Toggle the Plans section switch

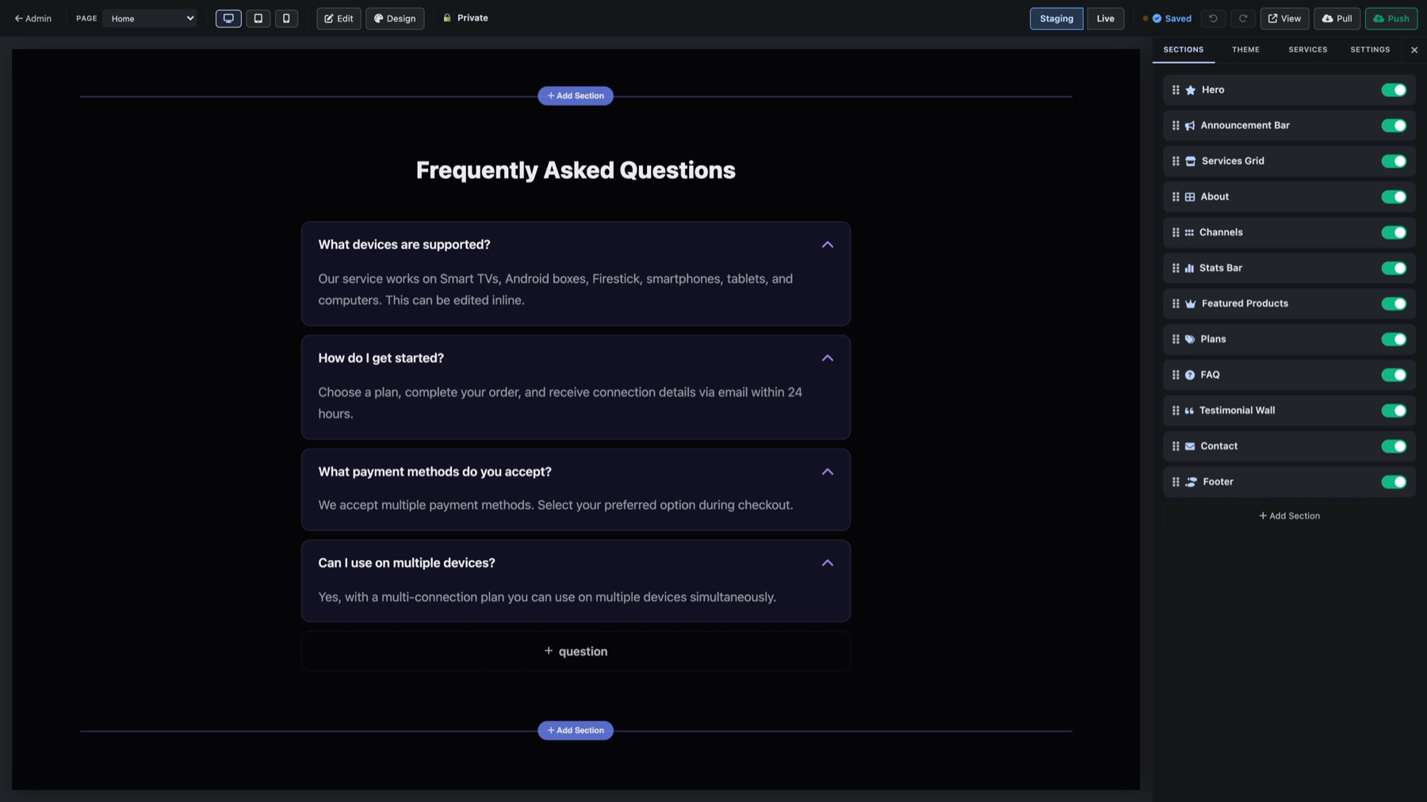click(x=1394, y=340)
